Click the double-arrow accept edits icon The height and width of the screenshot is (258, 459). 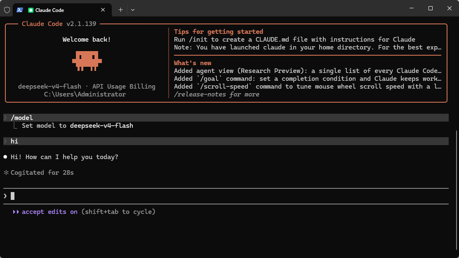coord(16,212)
